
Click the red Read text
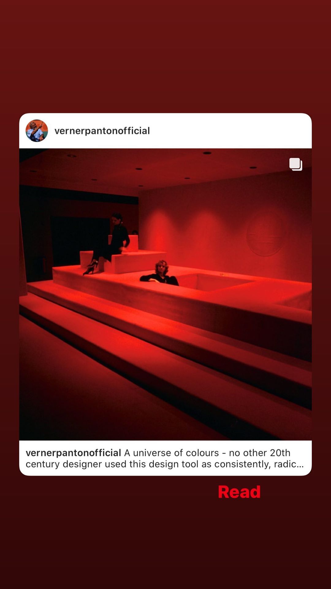click(x=239, y=492)
